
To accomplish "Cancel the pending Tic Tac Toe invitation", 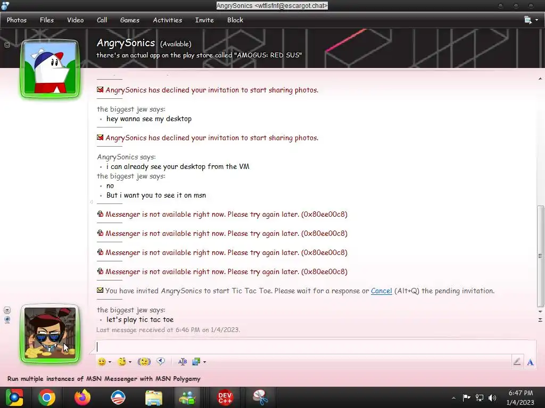I will tap(381, 291).
